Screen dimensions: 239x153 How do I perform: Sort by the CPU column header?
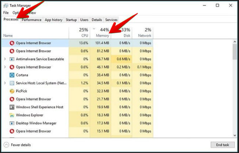tap(80, 32)
